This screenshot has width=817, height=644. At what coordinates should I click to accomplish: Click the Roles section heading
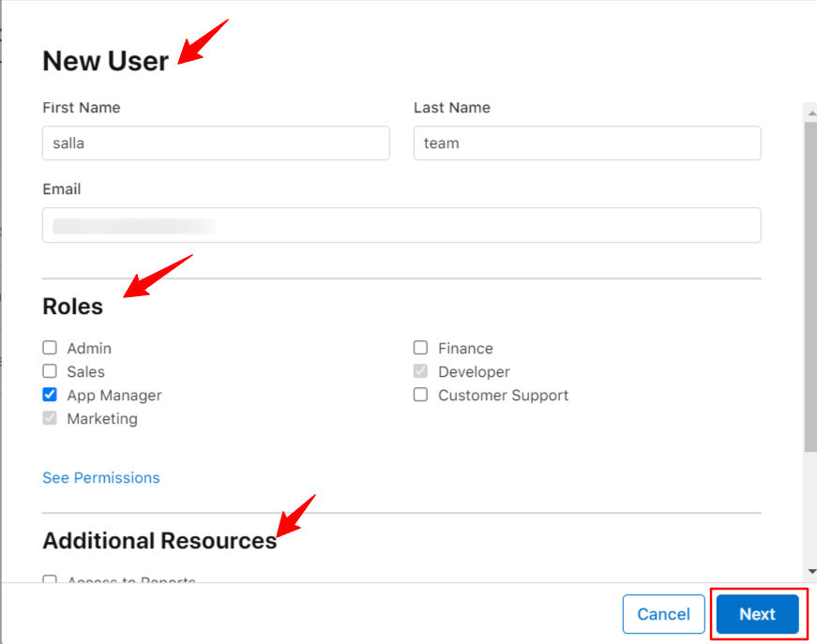72,307
